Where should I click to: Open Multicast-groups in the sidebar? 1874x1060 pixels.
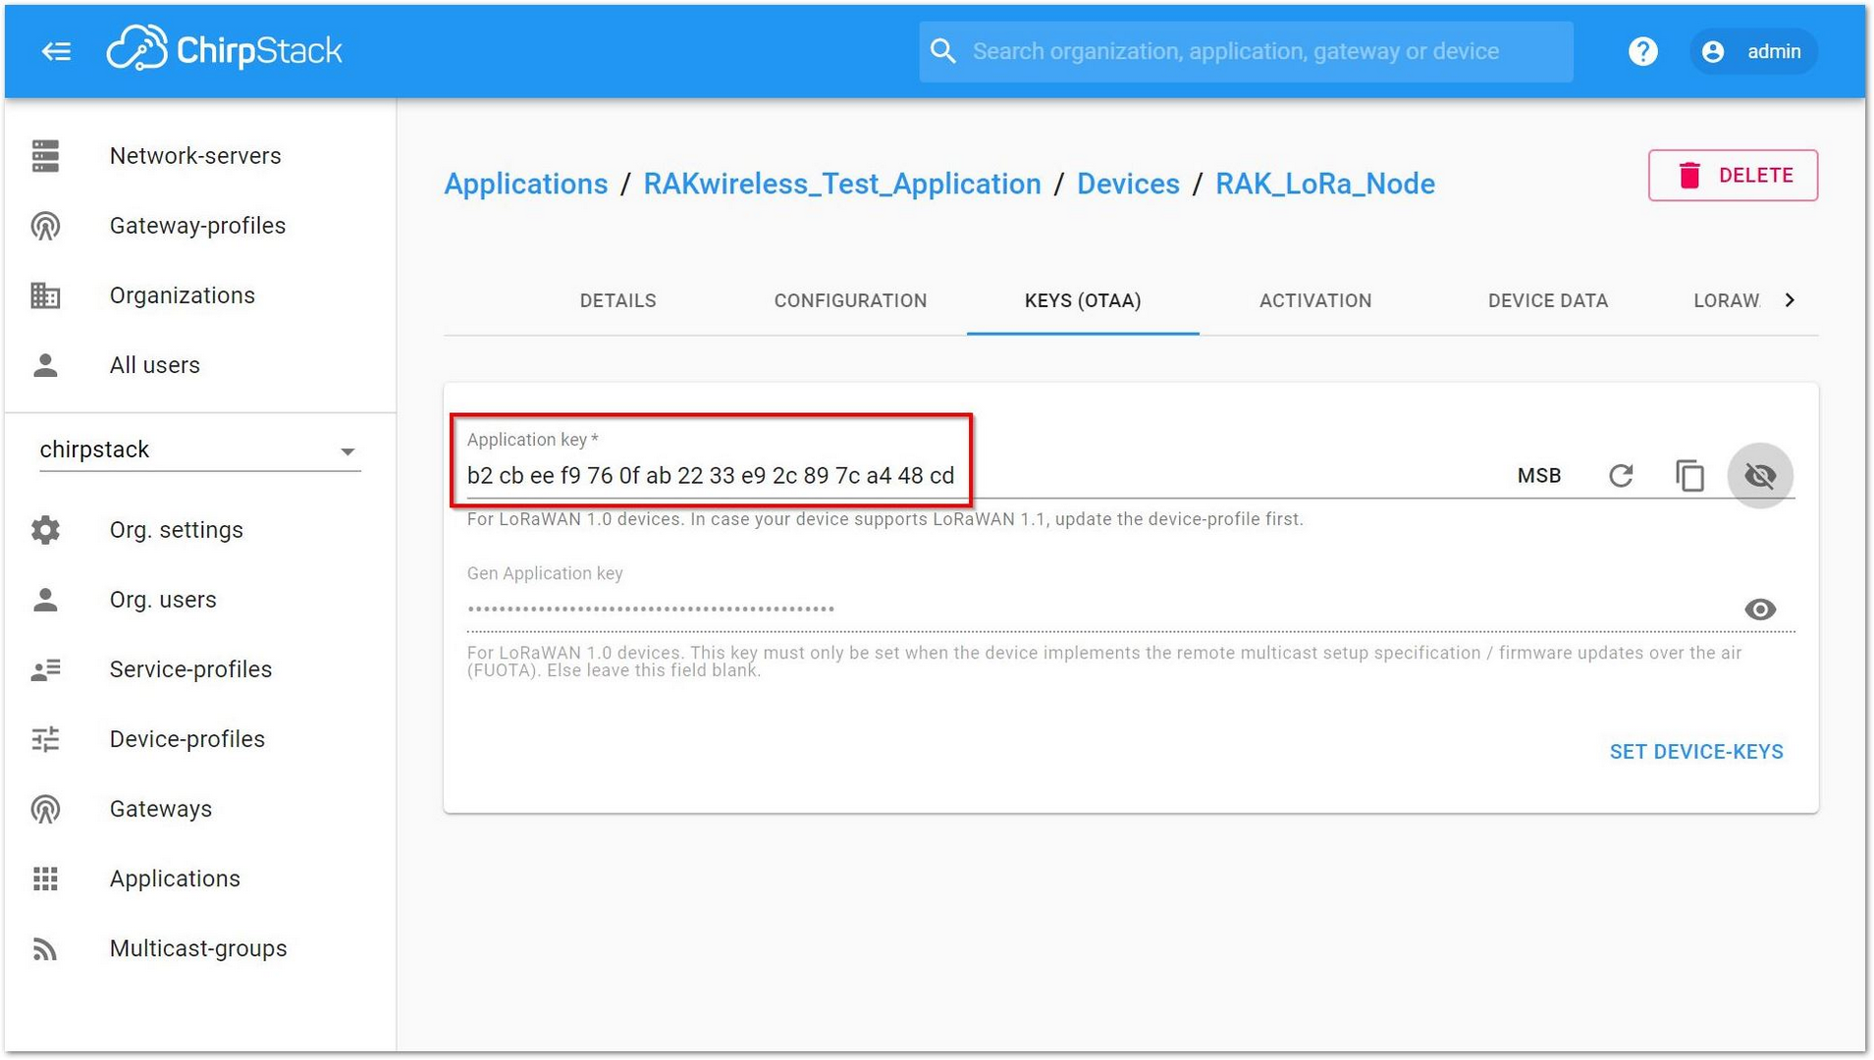(x=200, y=948)
